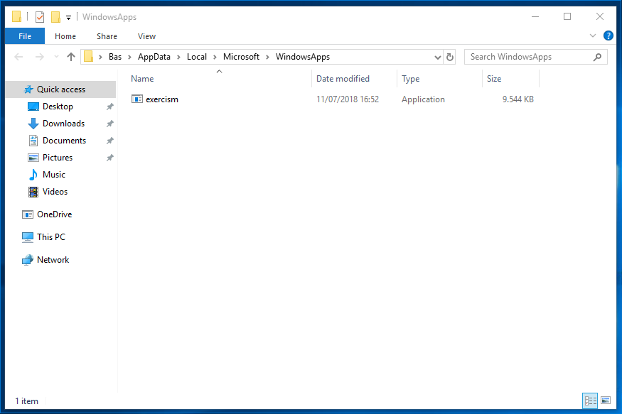This screenshot has height=414, width=622.
Task: Click the 11/07/2018 16:52 date cell
Action: click(348, 99)
